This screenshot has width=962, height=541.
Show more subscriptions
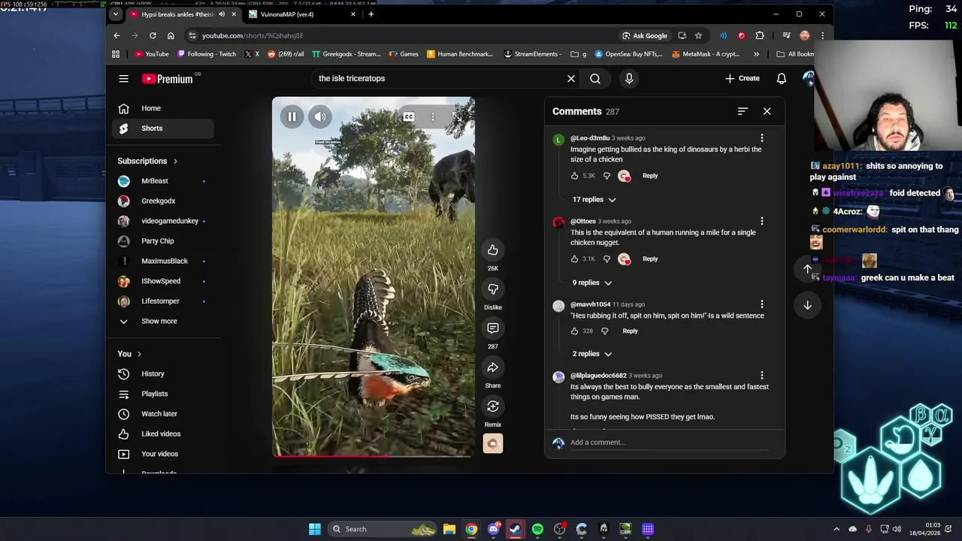(x=163, y=321)
